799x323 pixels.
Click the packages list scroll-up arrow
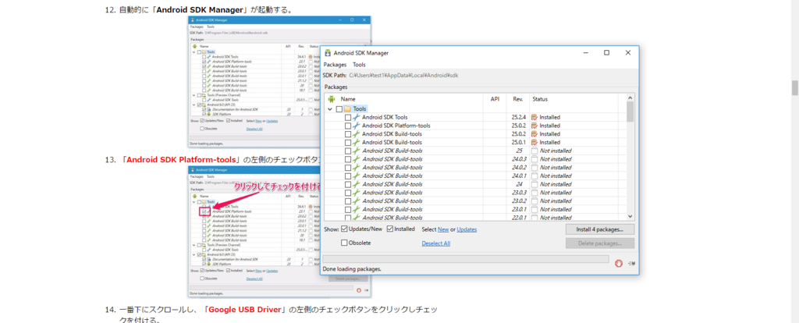(x=630, y=98)
